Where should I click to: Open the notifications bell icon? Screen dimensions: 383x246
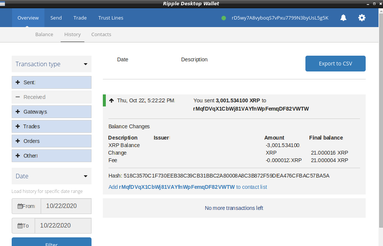tap(343, 18)
